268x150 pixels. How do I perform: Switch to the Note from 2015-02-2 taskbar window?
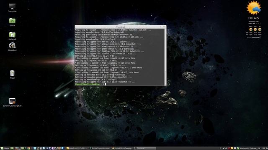(77, 148)
